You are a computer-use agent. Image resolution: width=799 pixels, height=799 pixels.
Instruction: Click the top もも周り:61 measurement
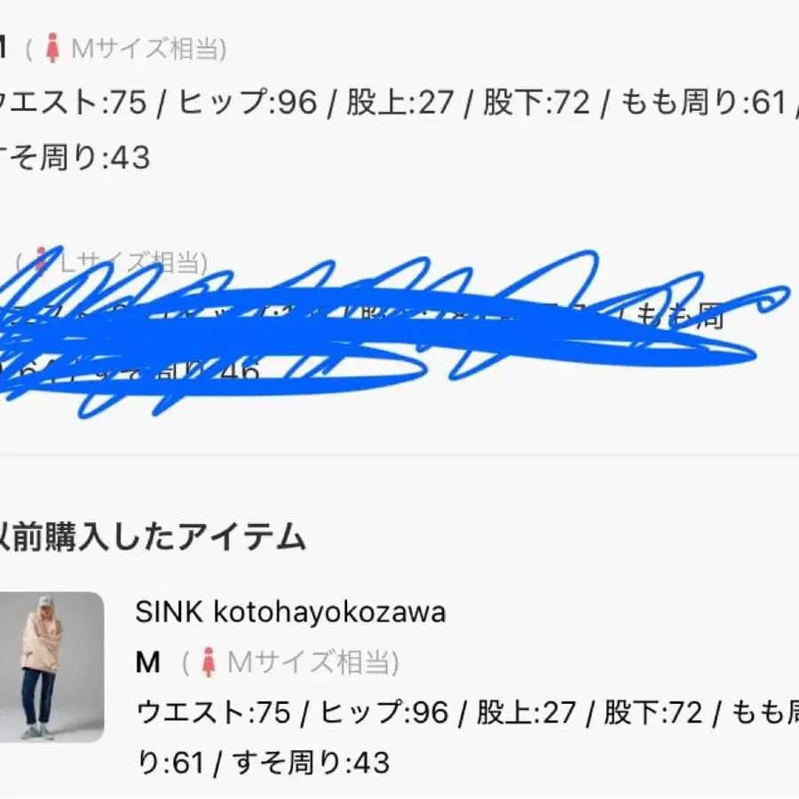703,102
